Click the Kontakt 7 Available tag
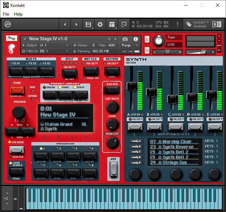226x212 pixels. [x=197, y=24]
